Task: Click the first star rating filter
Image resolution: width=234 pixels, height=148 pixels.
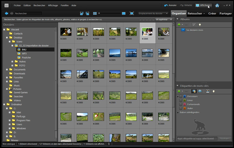Action: pyautogui.click(x=140, y=20)
